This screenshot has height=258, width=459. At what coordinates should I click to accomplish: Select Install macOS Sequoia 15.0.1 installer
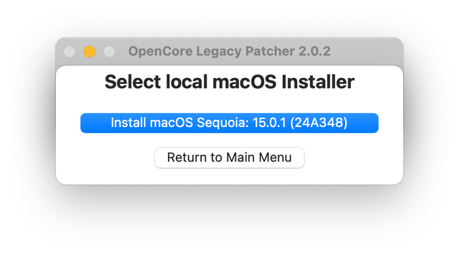pos(229,123)
